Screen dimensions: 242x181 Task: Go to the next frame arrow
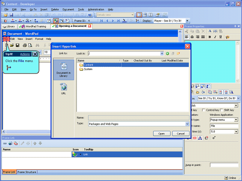(x=113, y=21)
